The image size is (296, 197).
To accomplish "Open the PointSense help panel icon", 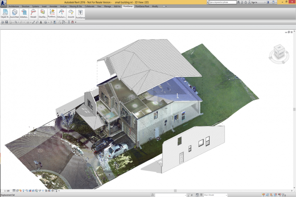I will click(x=80, y=14).
